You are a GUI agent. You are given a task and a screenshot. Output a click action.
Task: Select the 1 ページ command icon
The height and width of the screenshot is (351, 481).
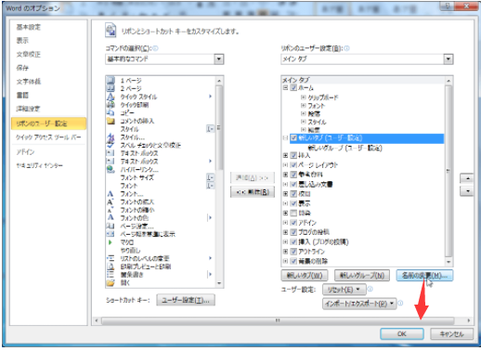click(110, 81)
